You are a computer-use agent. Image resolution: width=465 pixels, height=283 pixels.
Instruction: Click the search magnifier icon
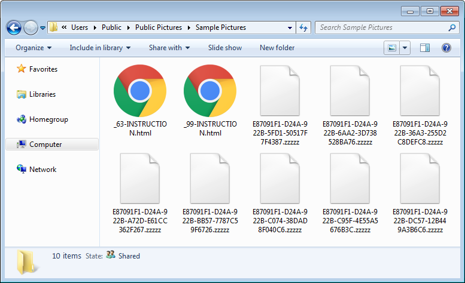(452, 27)
